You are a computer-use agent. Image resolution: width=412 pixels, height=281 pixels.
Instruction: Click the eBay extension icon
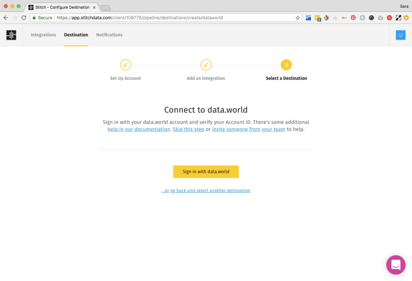click(344, 18)
